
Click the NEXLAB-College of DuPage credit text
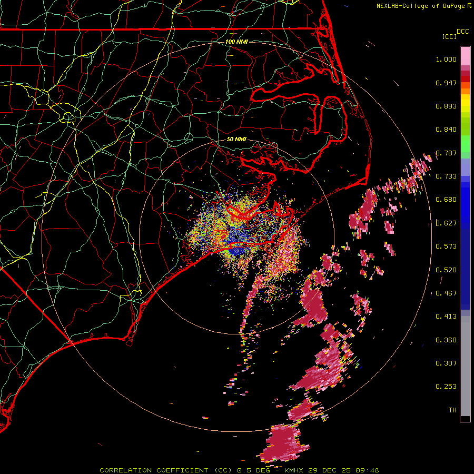420,6
